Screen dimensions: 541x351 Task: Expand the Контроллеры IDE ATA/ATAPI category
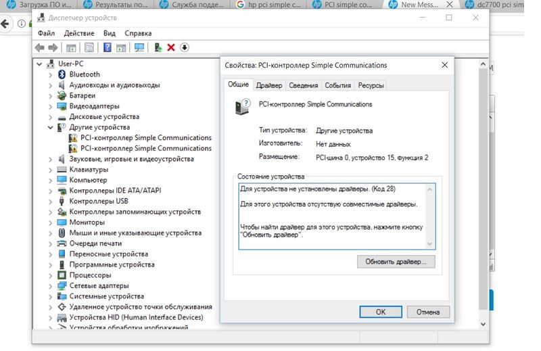(x=50, y=191)
